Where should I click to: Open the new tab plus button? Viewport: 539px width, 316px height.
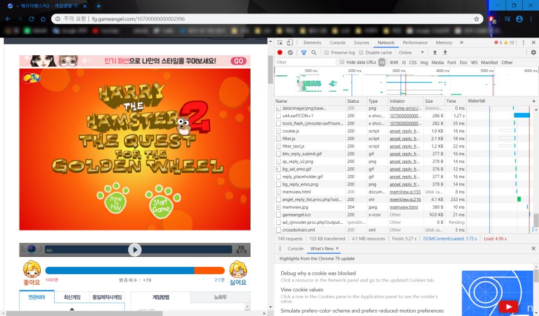[x=99, y=6]
